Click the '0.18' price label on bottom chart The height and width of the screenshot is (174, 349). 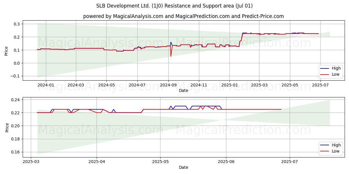16,139
